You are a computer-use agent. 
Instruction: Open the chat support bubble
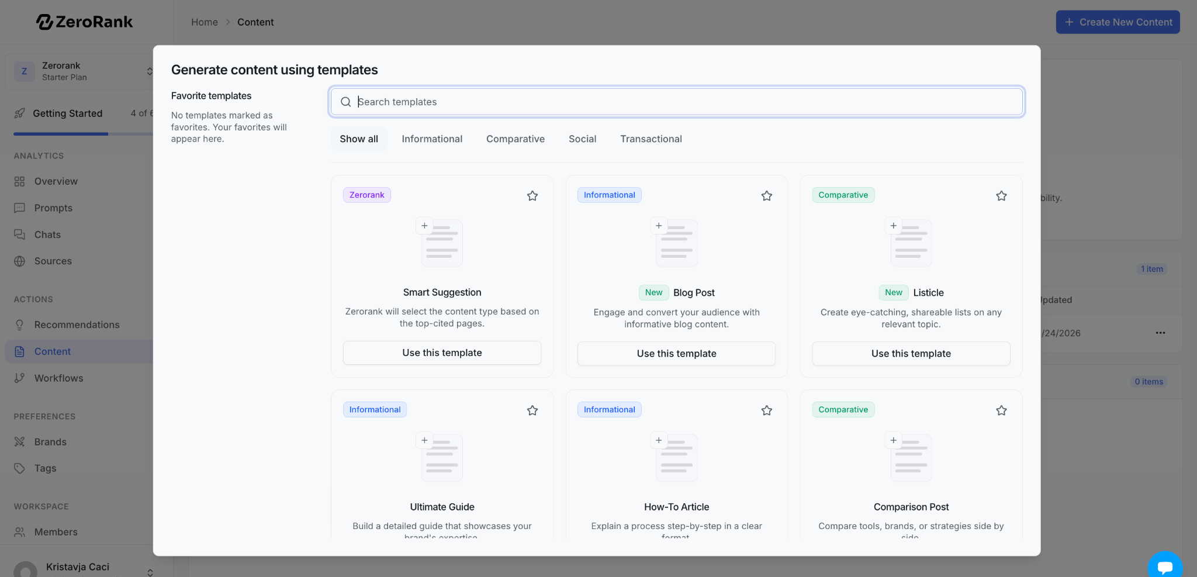1165,566
